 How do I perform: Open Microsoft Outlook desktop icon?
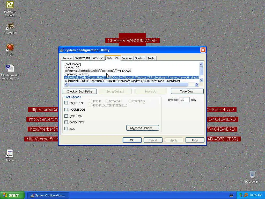coord(10,9)
